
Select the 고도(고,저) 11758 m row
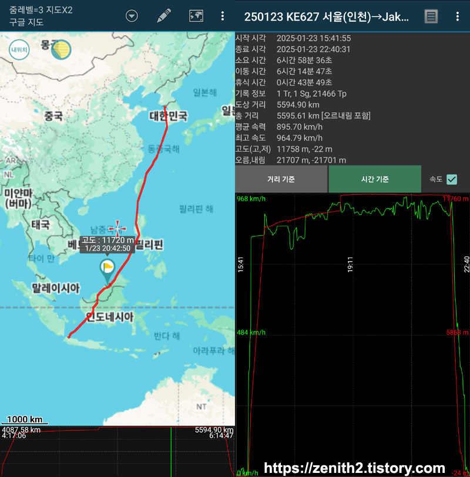[x=352, y=149]
